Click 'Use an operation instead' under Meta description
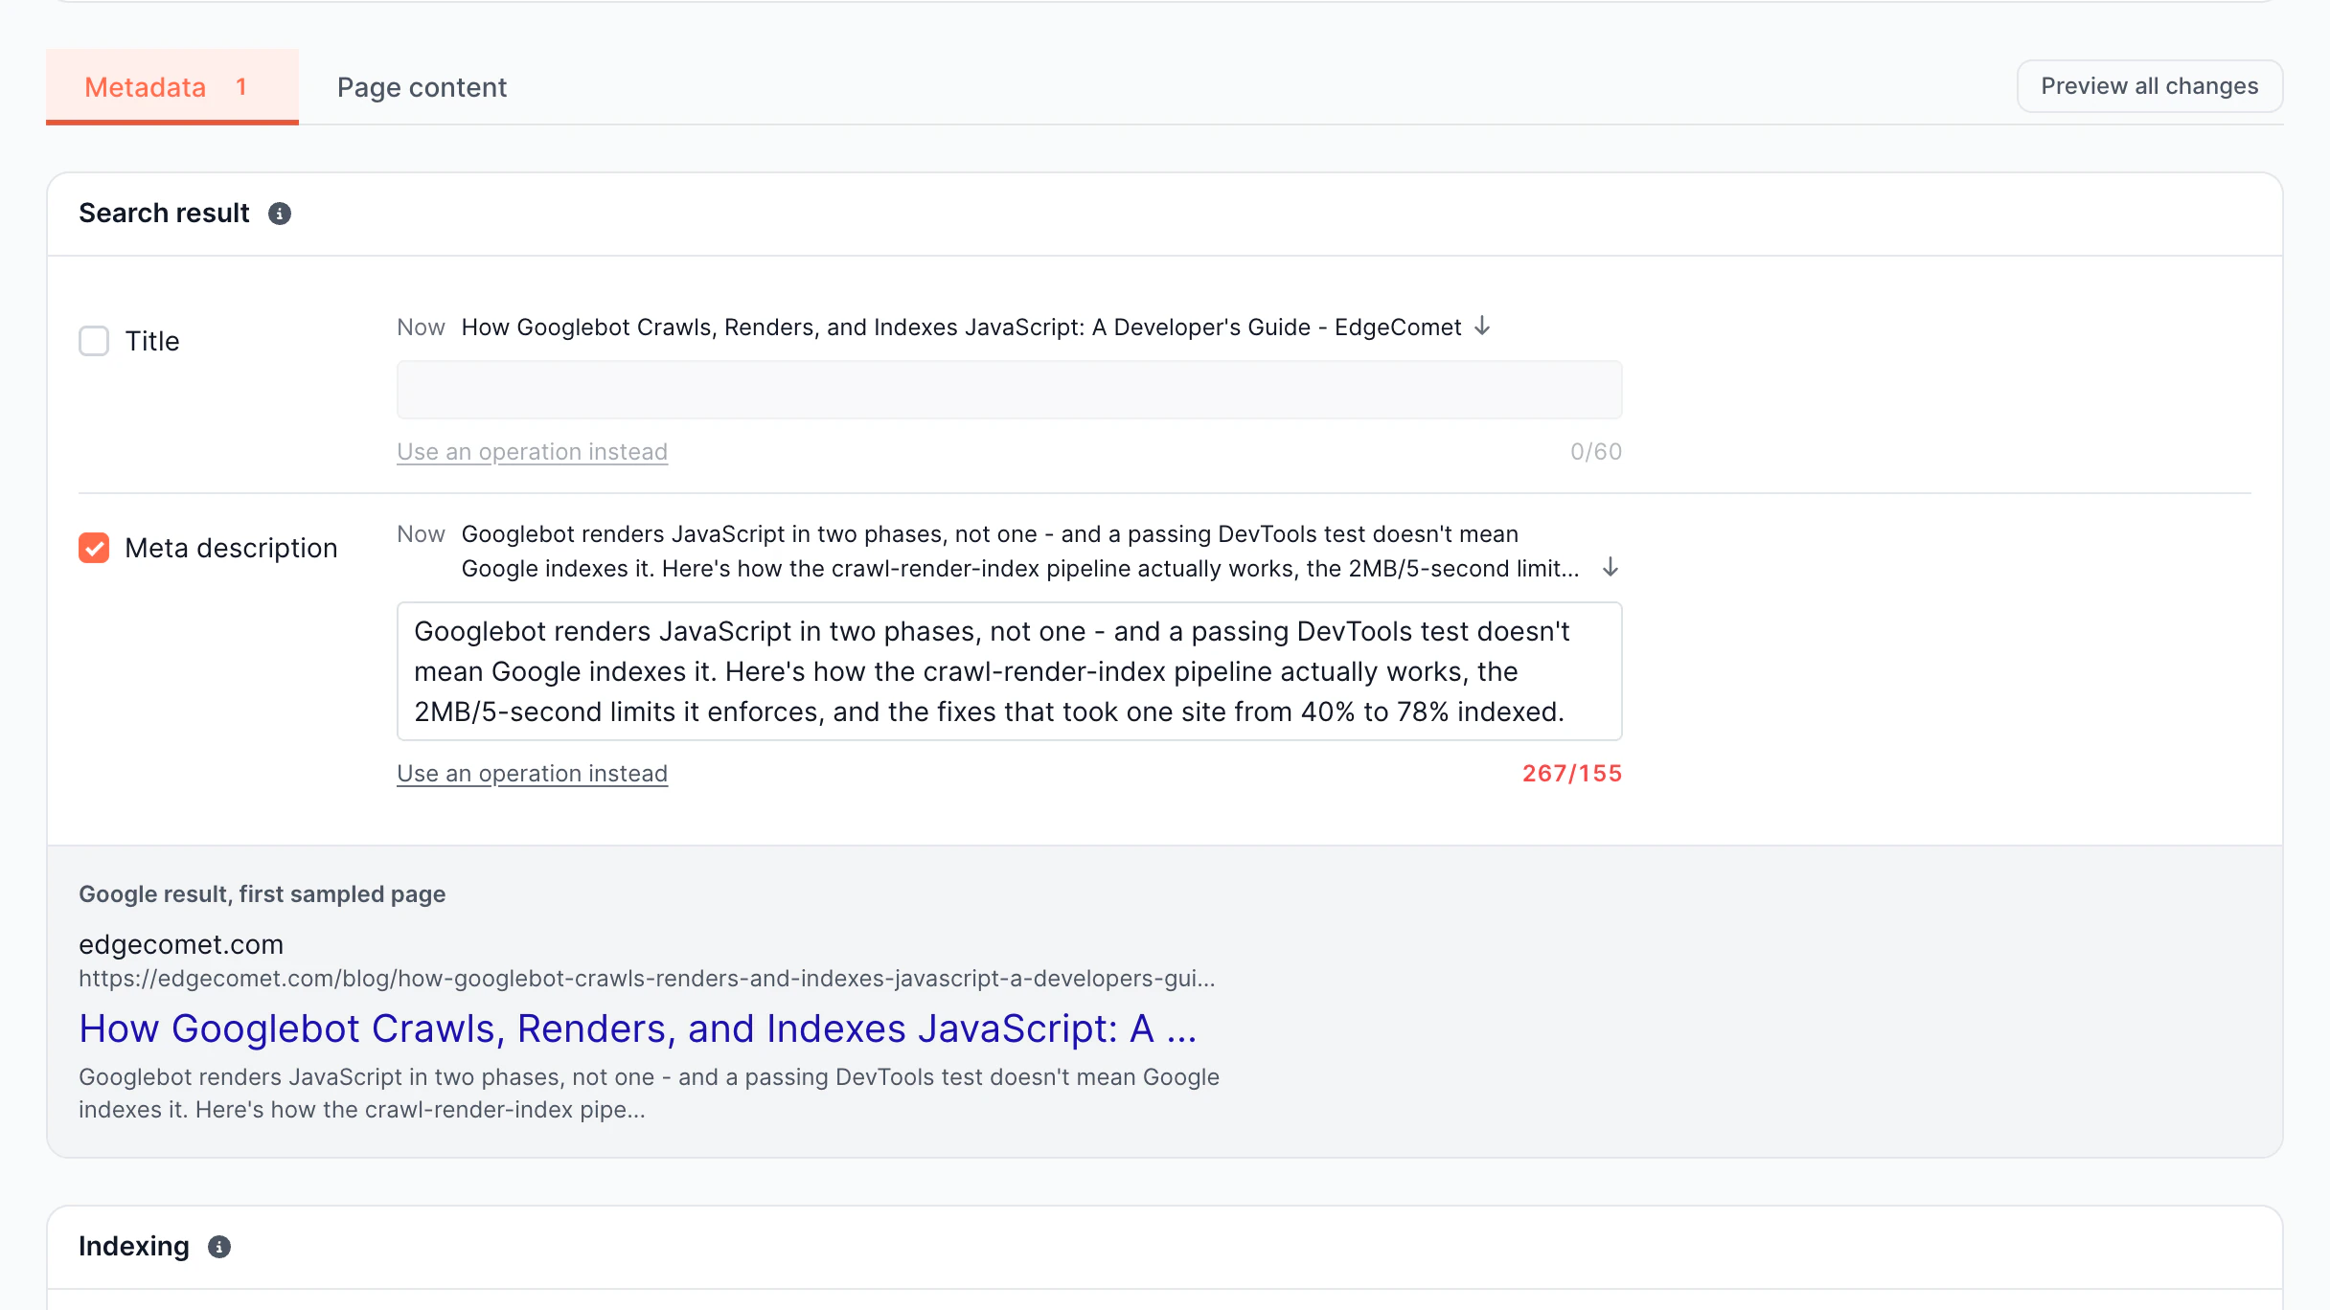2330x1310 pixels. pos(532,773)
